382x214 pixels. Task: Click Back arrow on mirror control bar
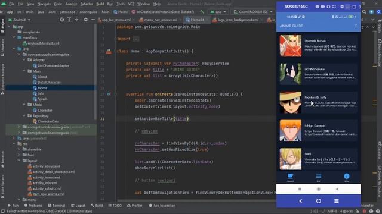pos(301,201)
